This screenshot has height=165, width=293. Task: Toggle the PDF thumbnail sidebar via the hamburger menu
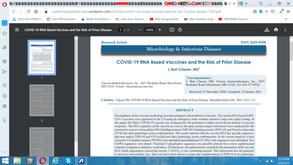coord(17,30)
